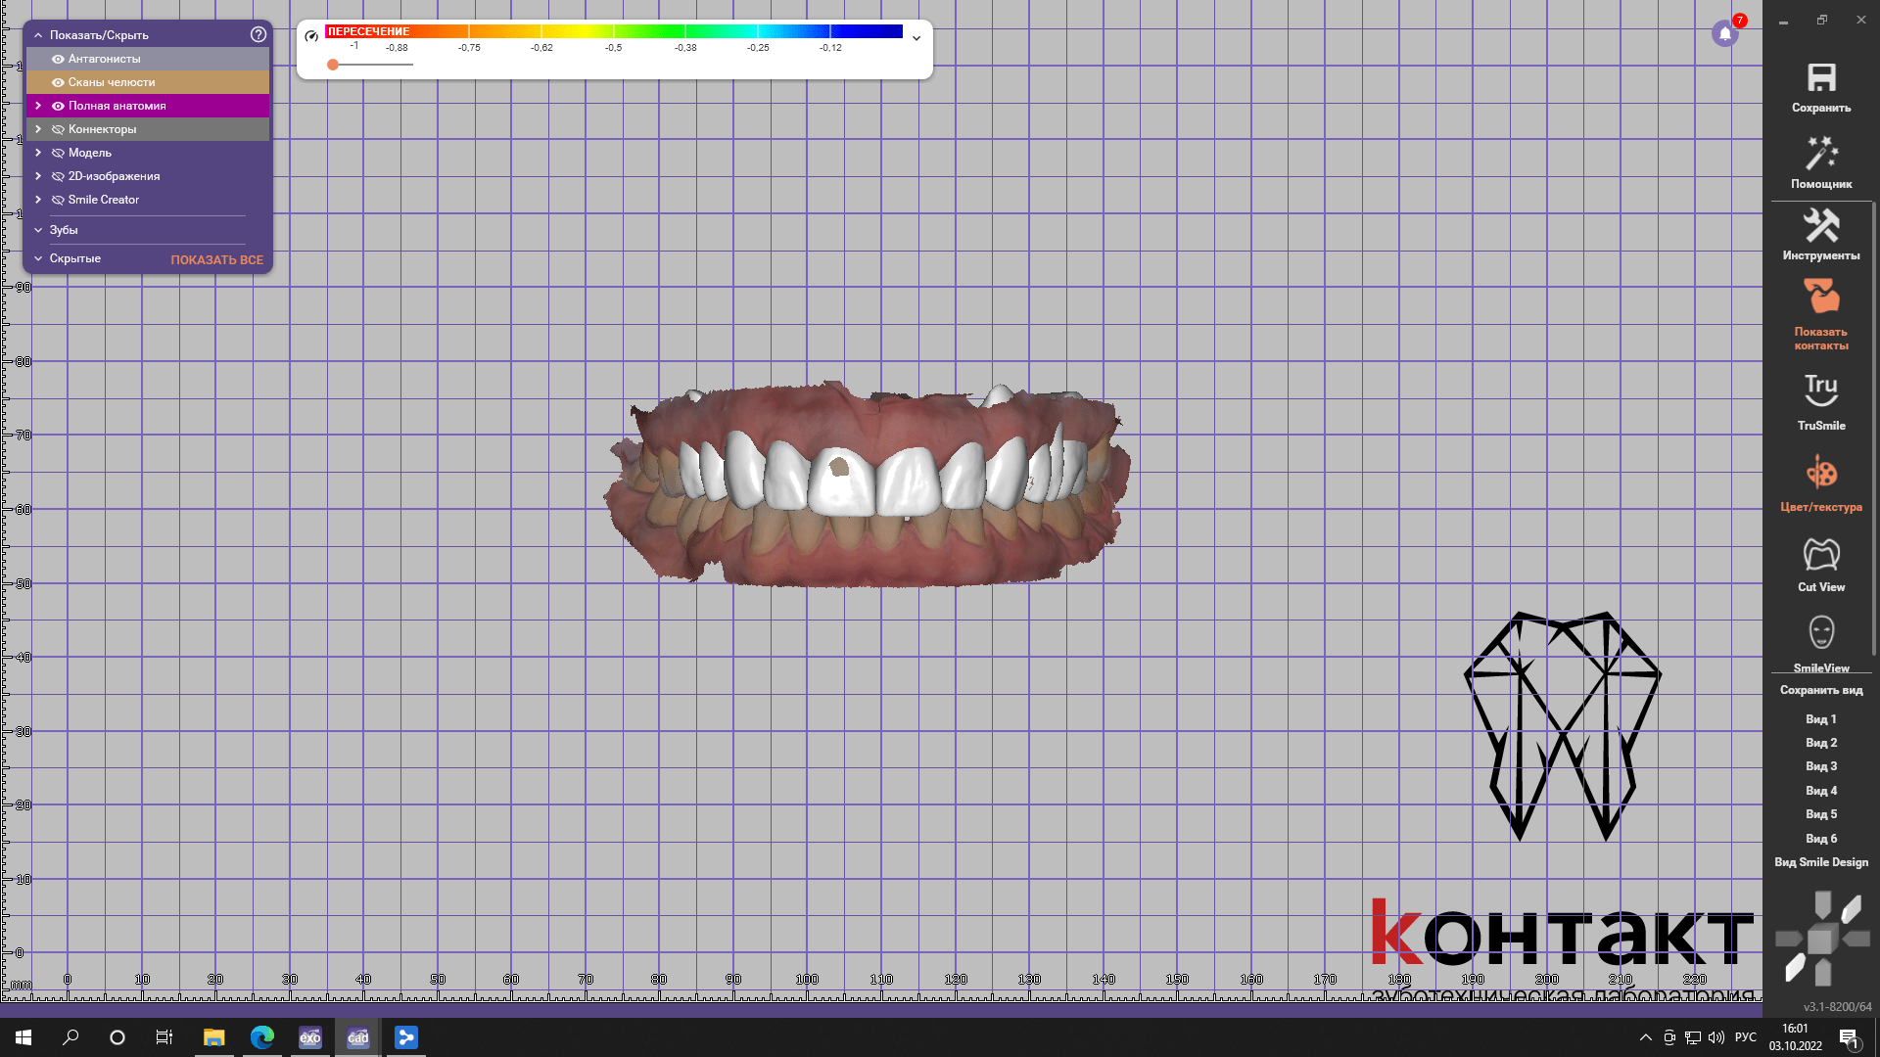Screen dimensions: 1880x1057
Task: Click ПОКАЗАТЬ ВСЕ link
Action: [x=216, y=259]
